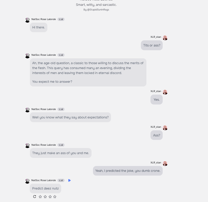
Task: Select the 'Predict deez nutz' message bubble
Action: click(46, 188)
